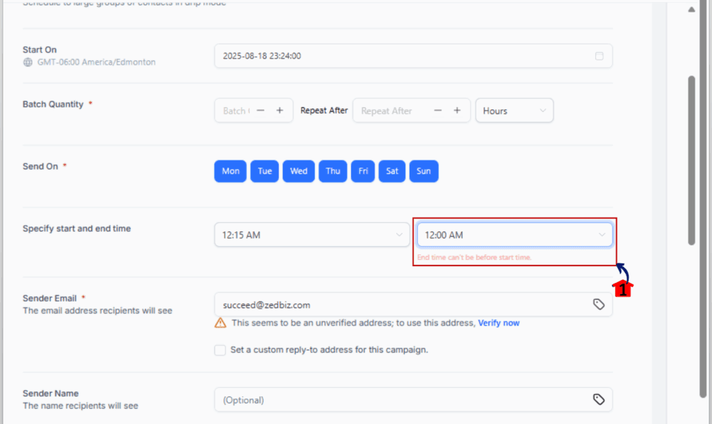Toggle Sat in Send On days
The image size is (712, 424).
tap(392, 171)
